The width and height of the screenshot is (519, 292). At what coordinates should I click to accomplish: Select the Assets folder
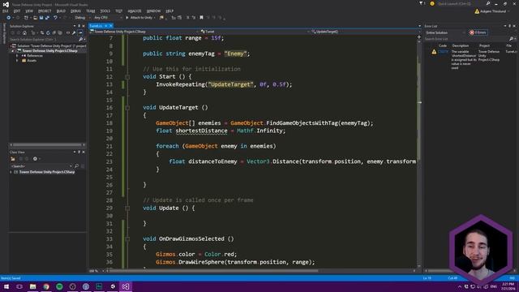[x=32, y=61]
